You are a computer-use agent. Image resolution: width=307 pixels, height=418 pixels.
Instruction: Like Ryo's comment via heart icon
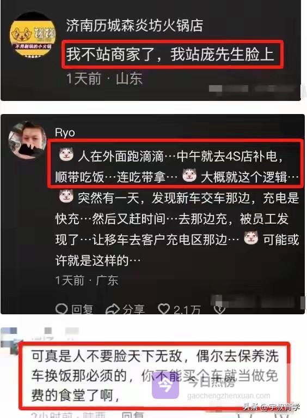click(x=164, y=309)
